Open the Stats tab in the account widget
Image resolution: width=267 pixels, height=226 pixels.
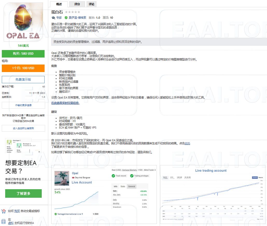click(x=123, y=186)
